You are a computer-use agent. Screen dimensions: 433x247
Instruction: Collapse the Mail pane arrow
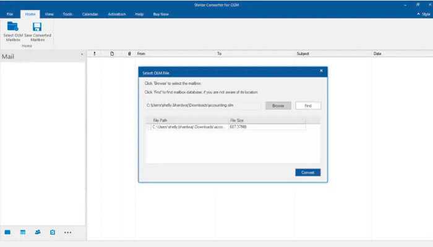tap(82, 54)
